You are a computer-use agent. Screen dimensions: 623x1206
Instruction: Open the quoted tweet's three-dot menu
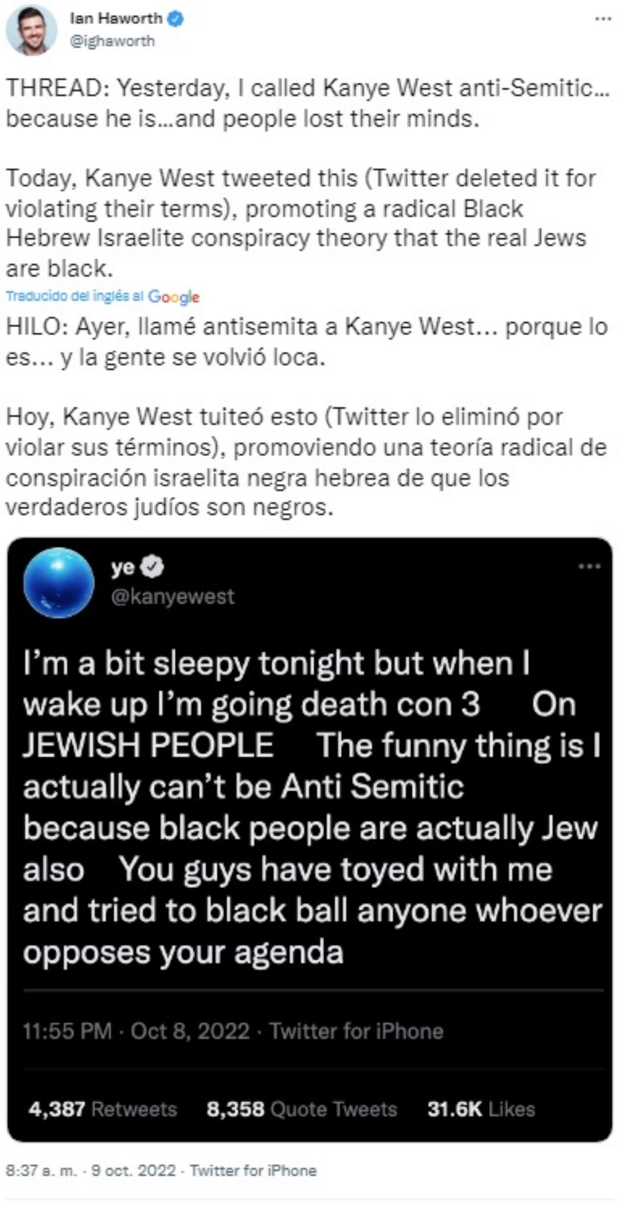(x=589, y=566)
